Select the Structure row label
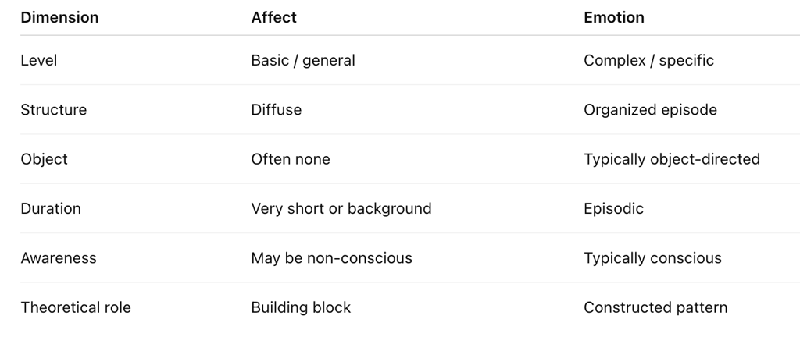800x344 pixels. [54, 110]
